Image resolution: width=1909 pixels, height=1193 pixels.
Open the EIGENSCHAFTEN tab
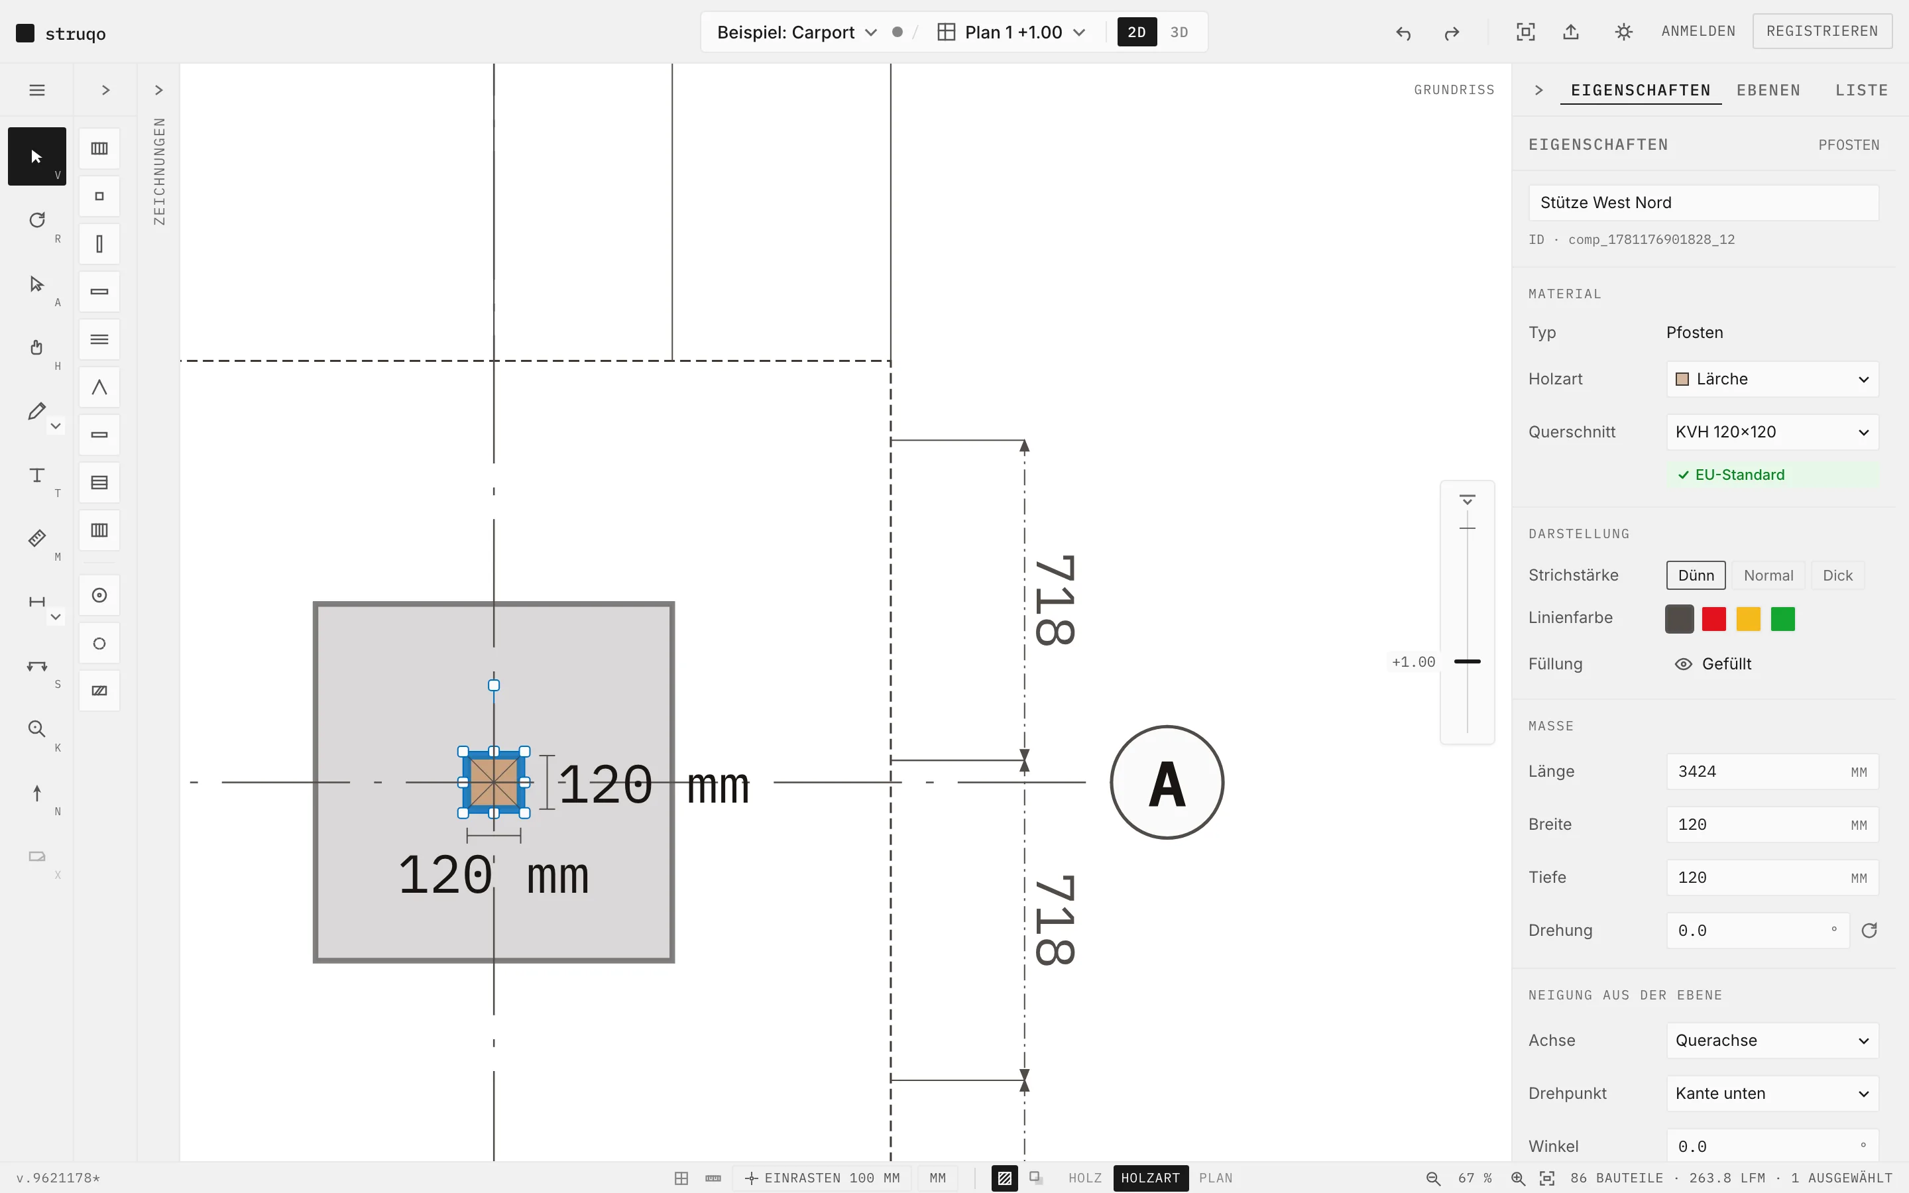pyautogui.click(x=1641, y=90)
